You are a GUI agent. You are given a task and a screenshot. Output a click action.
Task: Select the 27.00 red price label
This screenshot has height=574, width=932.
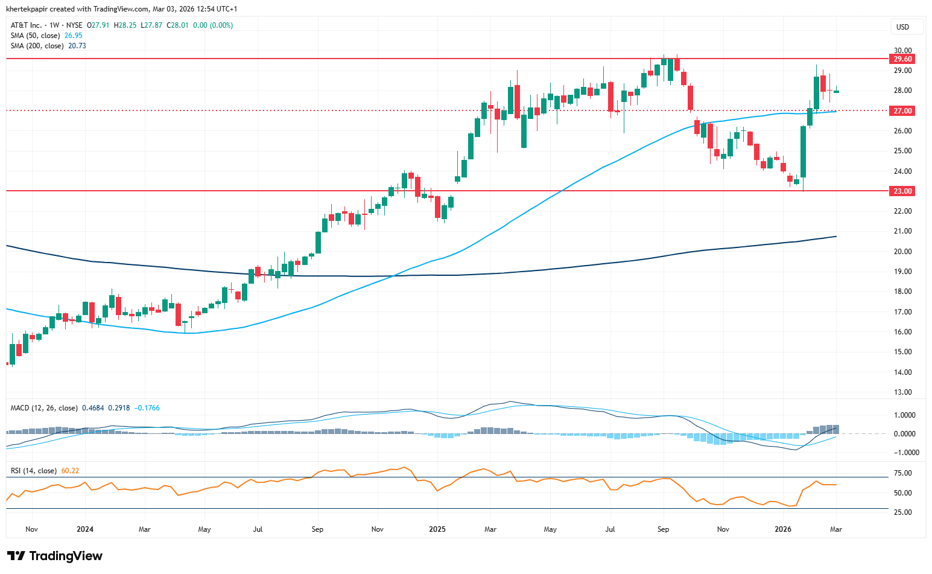pos(902,111)
